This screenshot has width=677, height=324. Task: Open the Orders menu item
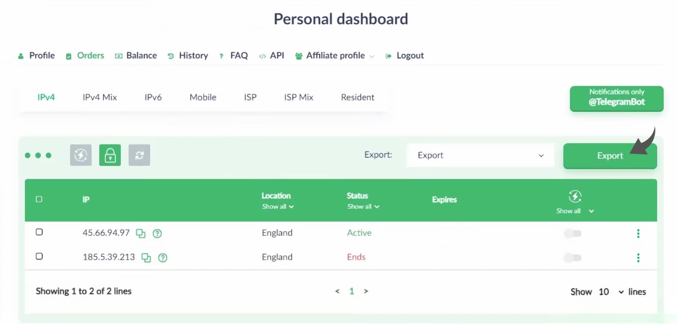click(x=90, y=55)
